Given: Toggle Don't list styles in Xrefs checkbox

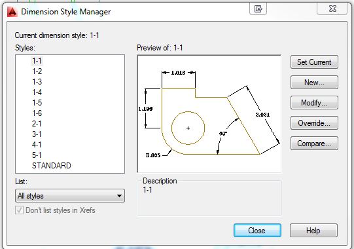Looking at the screenshot, I should (x=19, y=210).
